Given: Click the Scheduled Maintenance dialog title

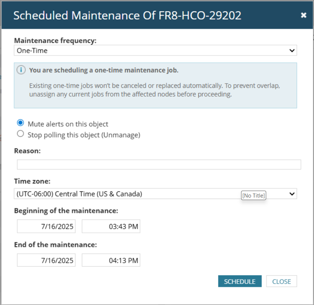Looking at the screenshot, I should click(x=127, y=15).
